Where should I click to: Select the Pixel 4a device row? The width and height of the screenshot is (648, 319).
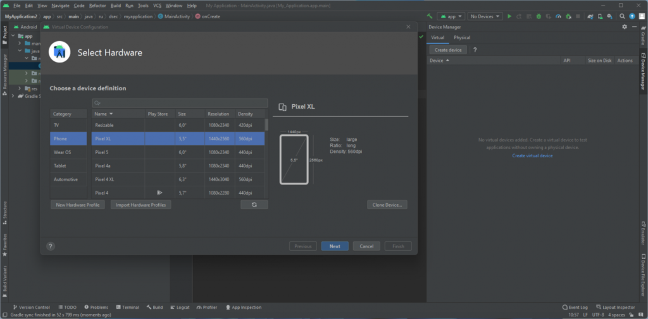(178, 166)
